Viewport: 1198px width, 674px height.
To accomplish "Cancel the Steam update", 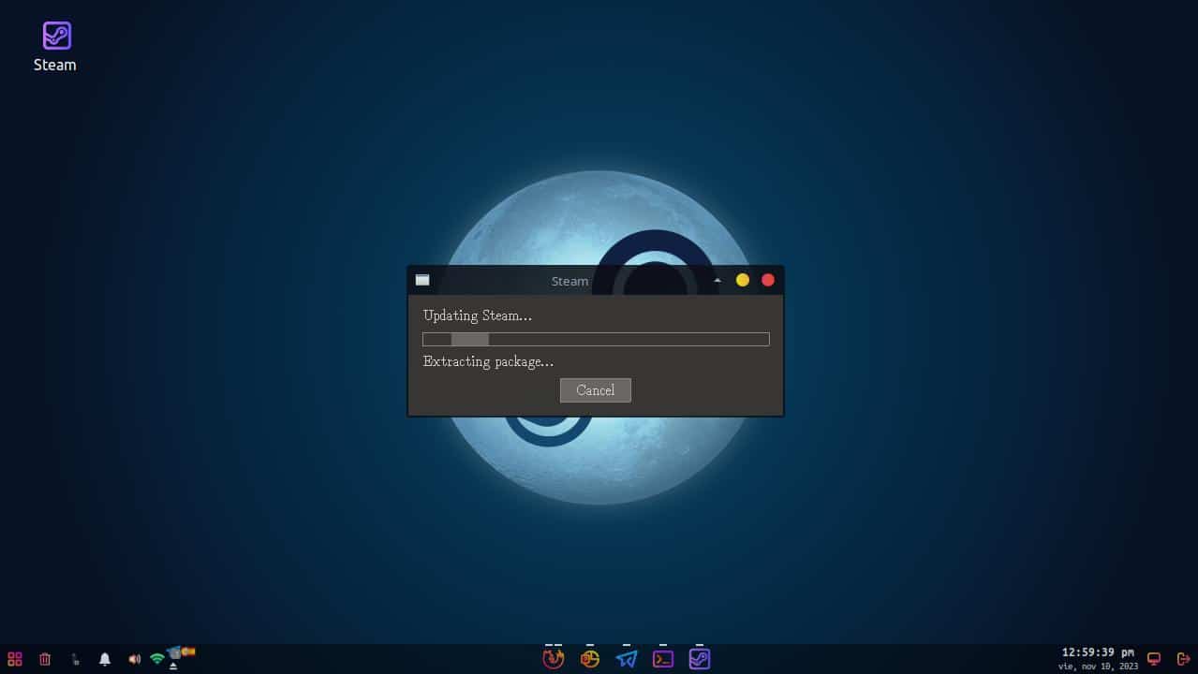I will 595,390.
